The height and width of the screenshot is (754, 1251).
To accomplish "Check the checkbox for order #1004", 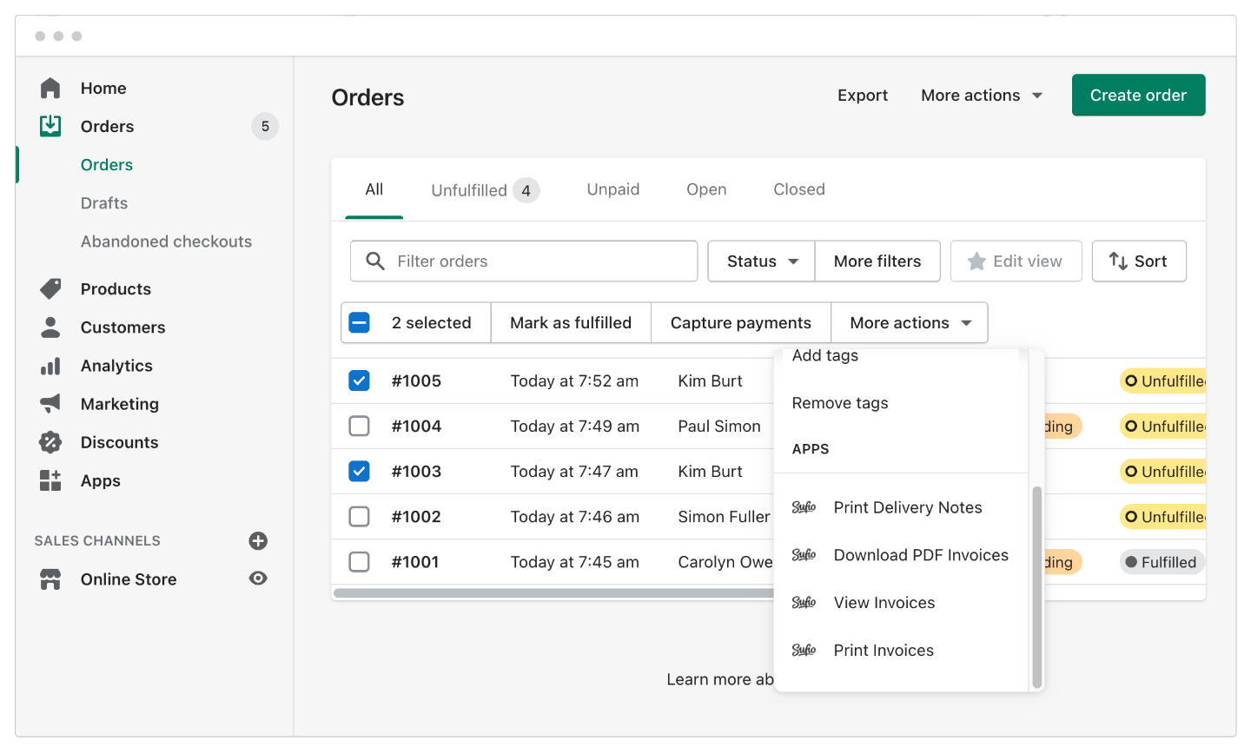I will click(x=359, y=426).
